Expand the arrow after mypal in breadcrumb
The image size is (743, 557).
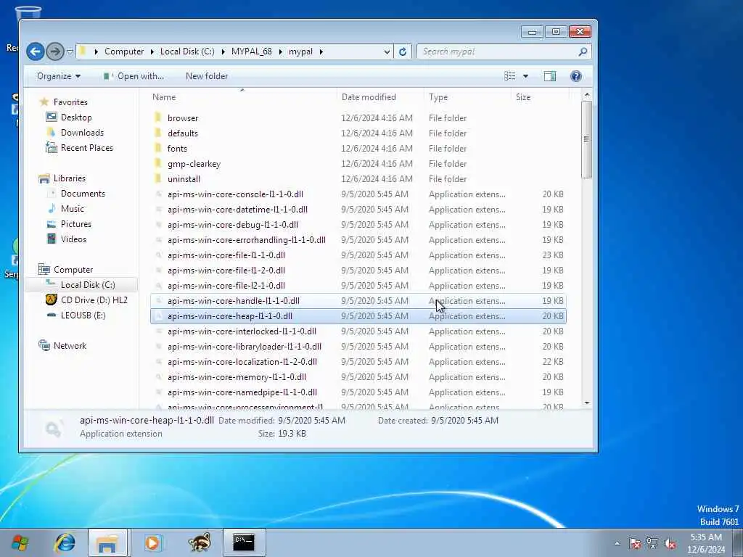click(321, 51)
